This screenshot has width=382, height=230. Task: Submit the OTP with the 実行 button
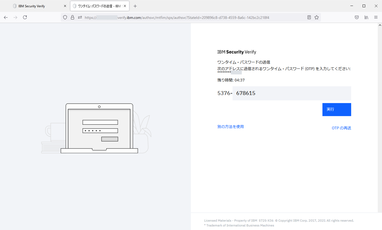pos(337,109)
